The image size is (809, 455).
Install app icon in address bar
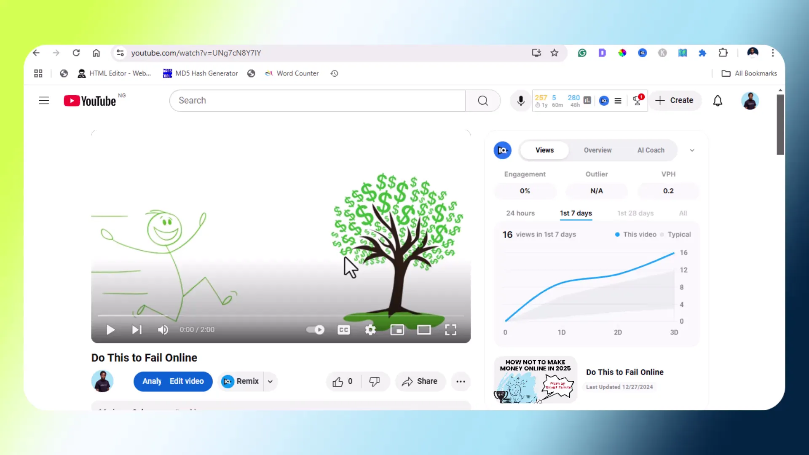536,53
